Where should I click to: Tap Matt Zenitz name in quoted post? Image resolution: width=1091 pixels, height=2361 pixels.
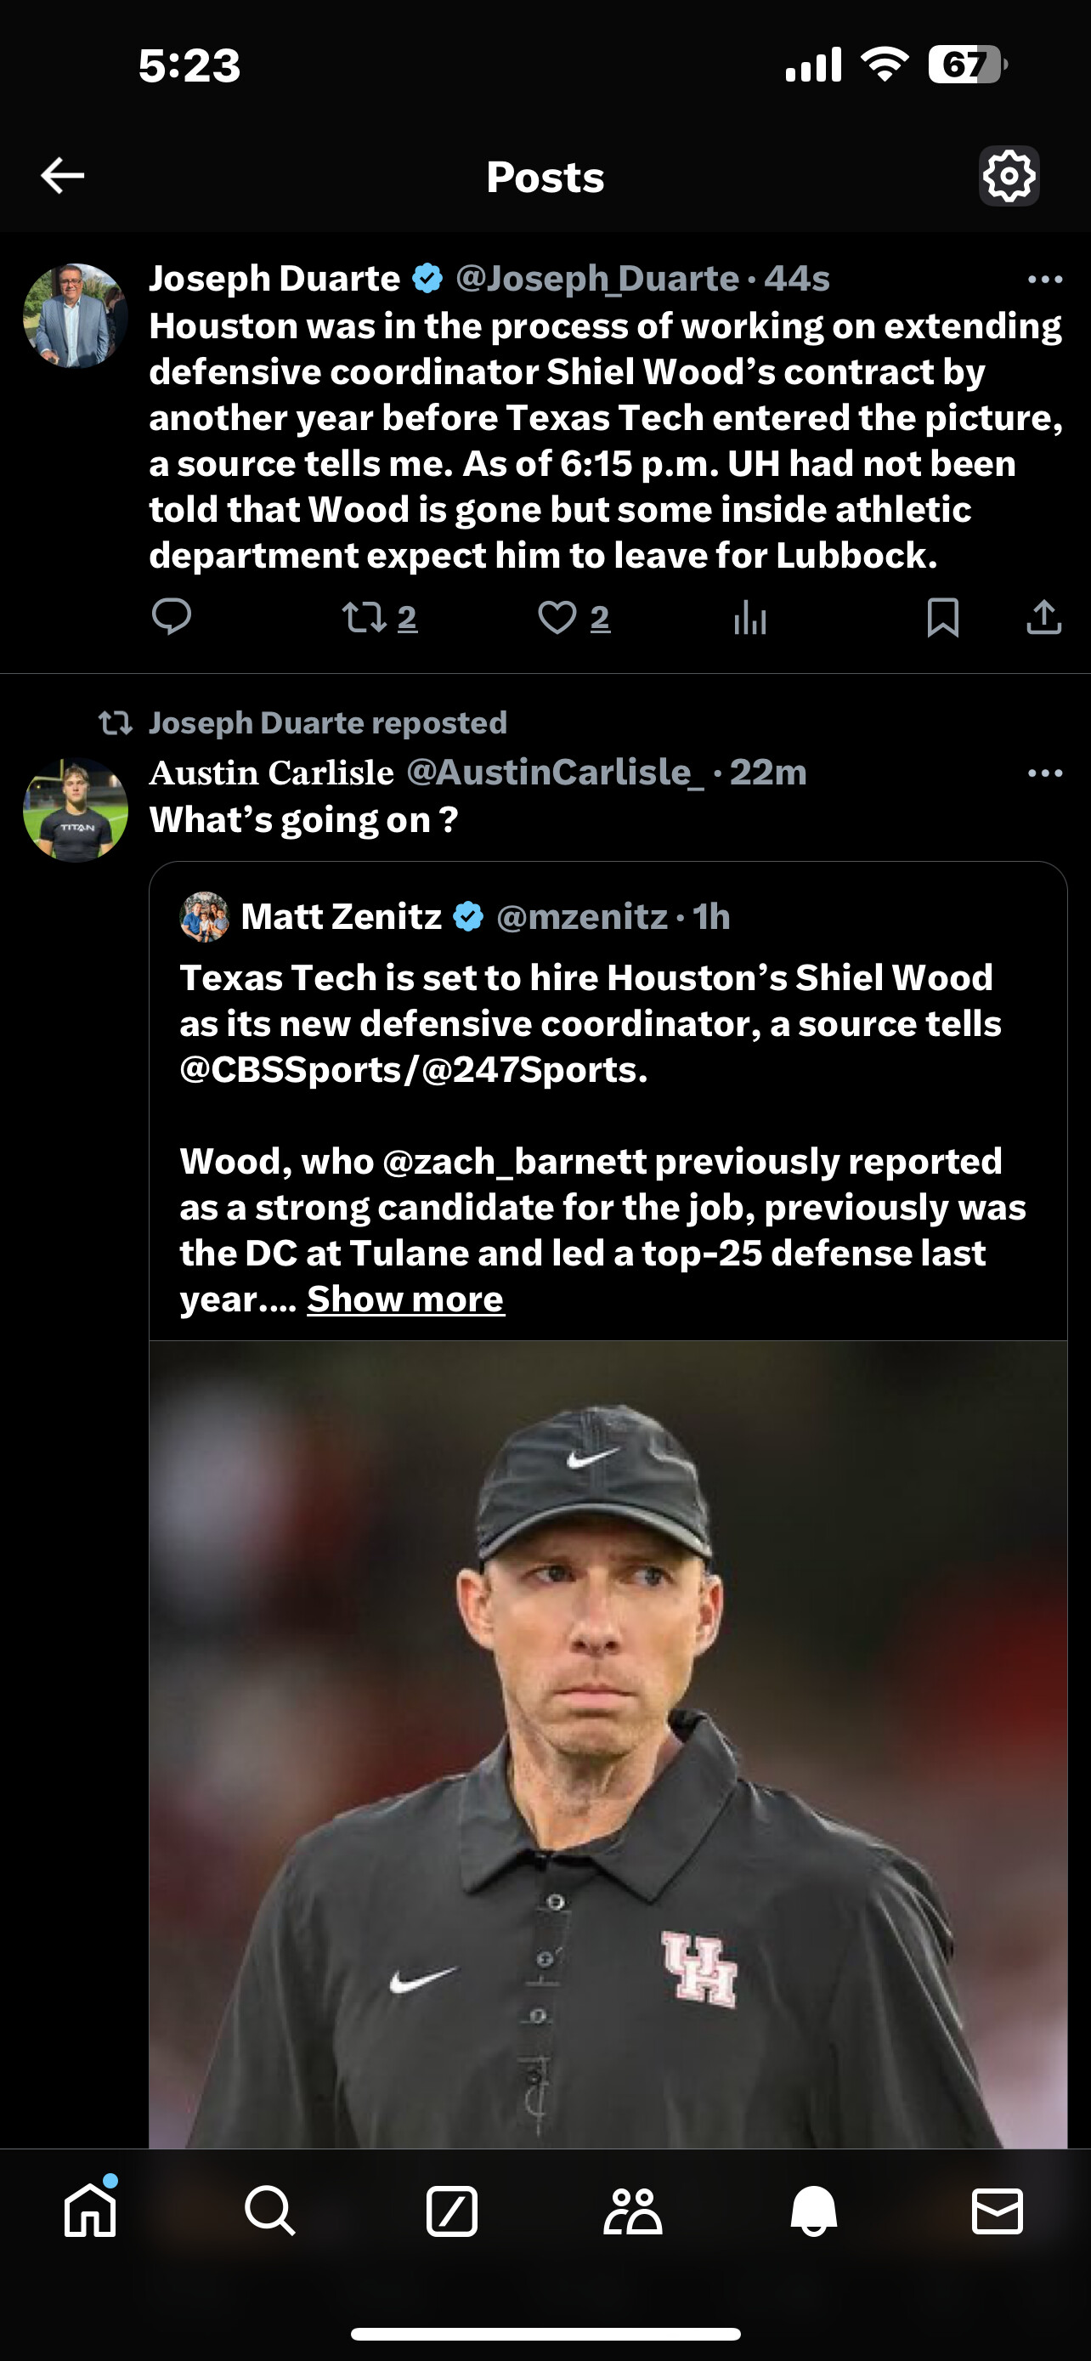pos(341,916)
